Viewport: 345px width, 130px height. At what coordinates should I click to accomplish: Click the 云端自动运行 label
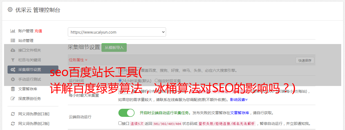[x=80, y=117]
